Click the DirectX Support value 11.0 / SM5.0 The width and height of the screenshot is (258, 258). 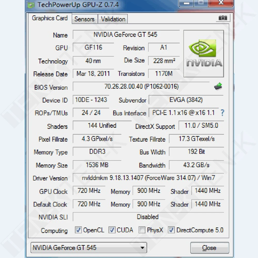click(x=201, y=126)
